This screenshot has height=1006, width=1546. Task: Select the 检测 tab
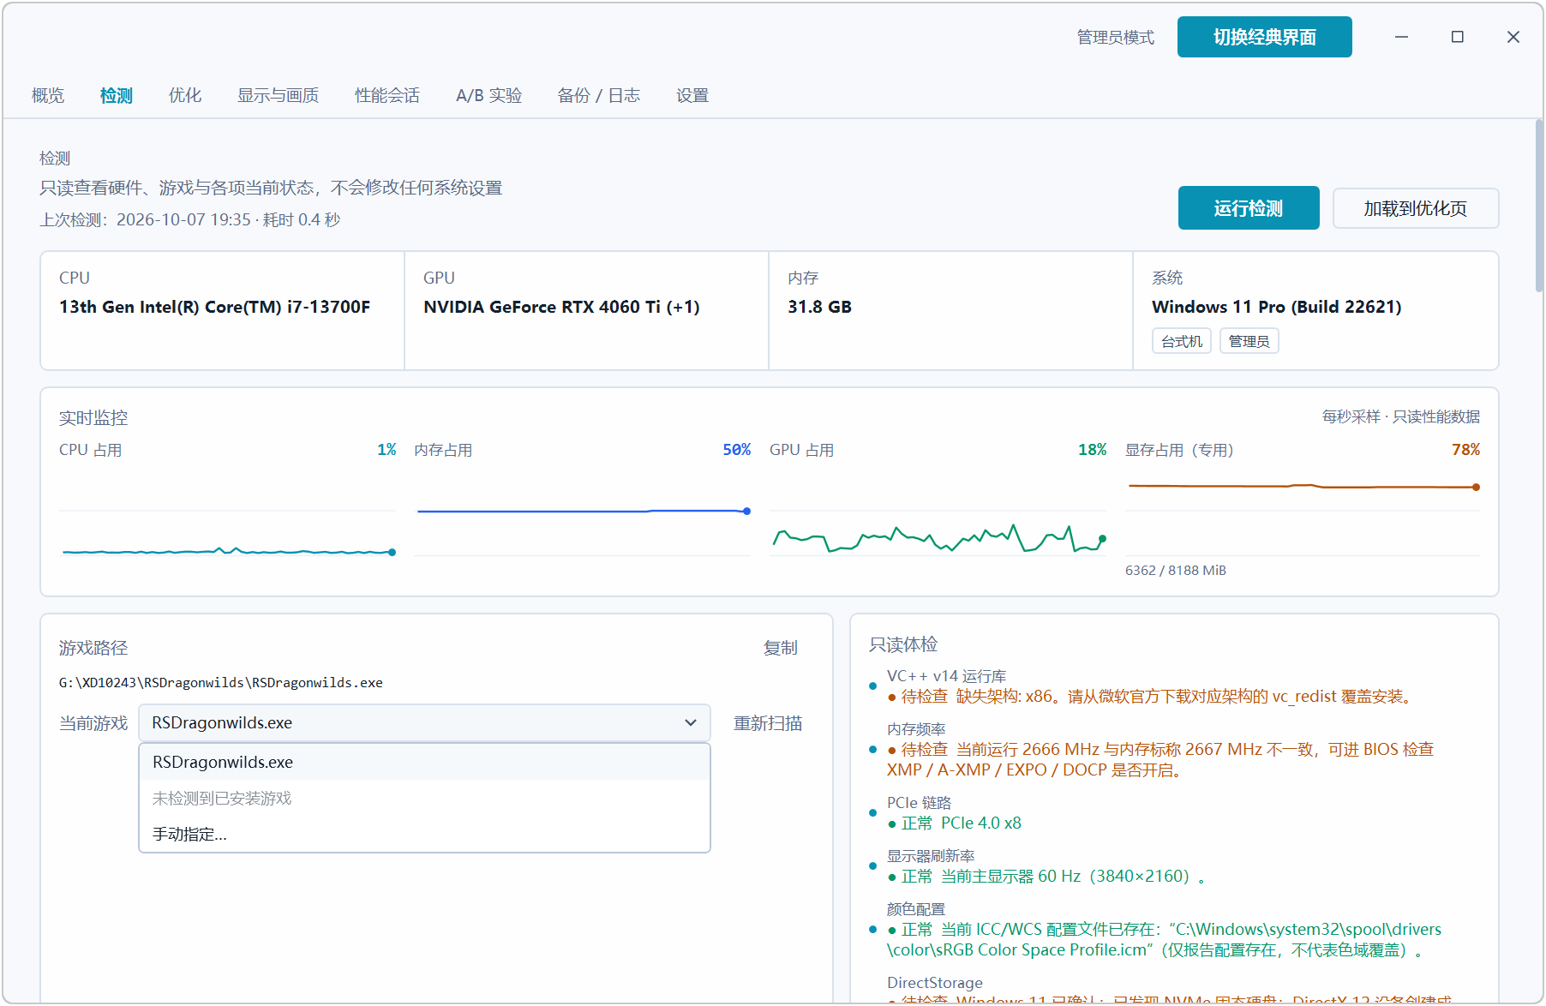click(117, 95)
